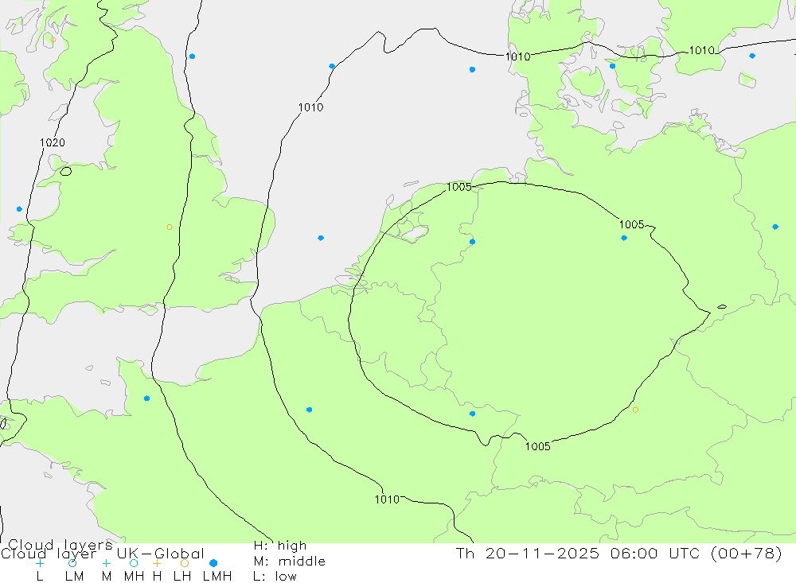This screenshot has width=796, height=583.
Task: Click the green plus M legend symbol
Action: [x=106, y=563]
